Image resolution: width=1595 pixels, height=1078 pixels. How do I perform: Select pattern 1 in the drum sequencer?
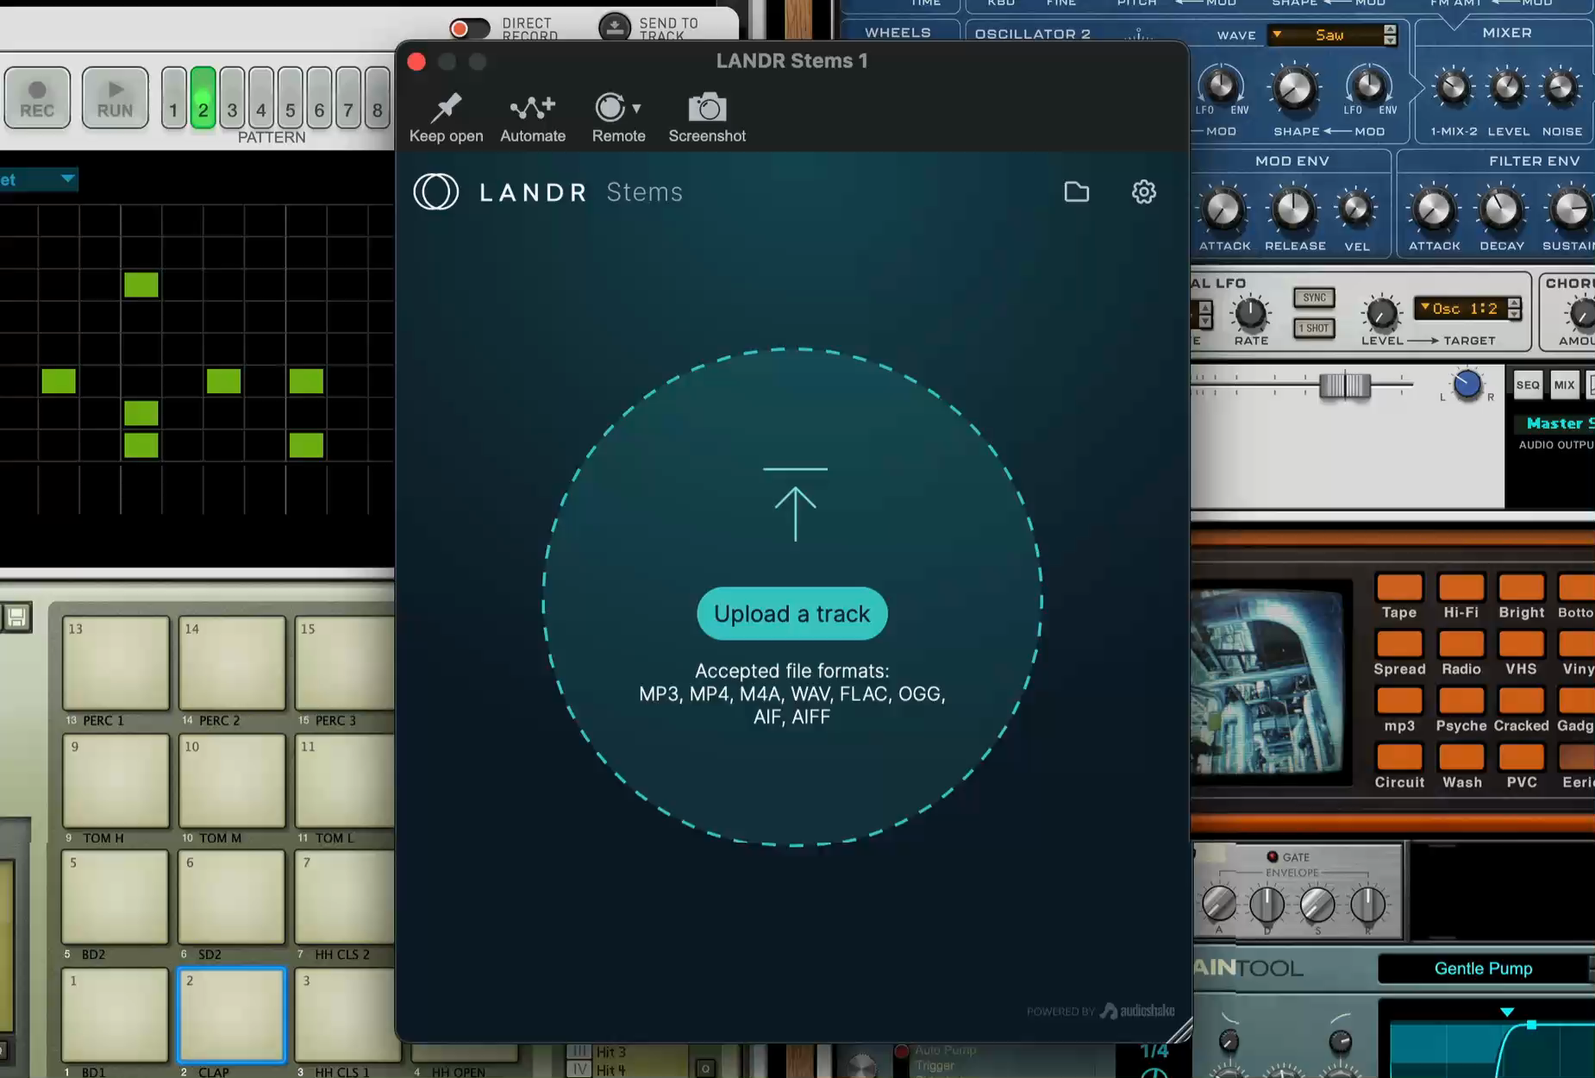174,98
